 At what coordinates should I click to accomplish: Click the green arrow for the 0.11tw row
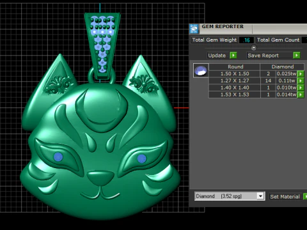coord(301,80)
